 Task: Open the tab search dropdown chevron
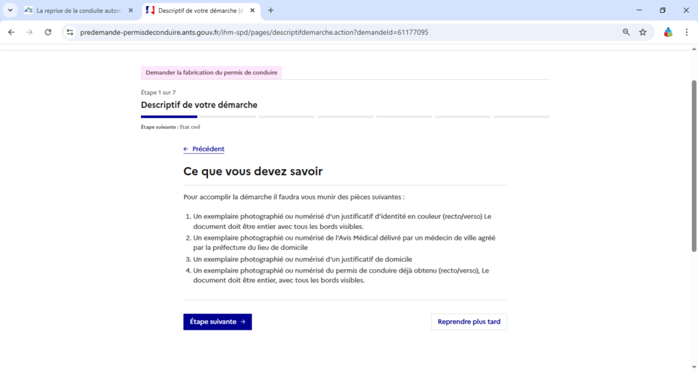click(10, 10)
